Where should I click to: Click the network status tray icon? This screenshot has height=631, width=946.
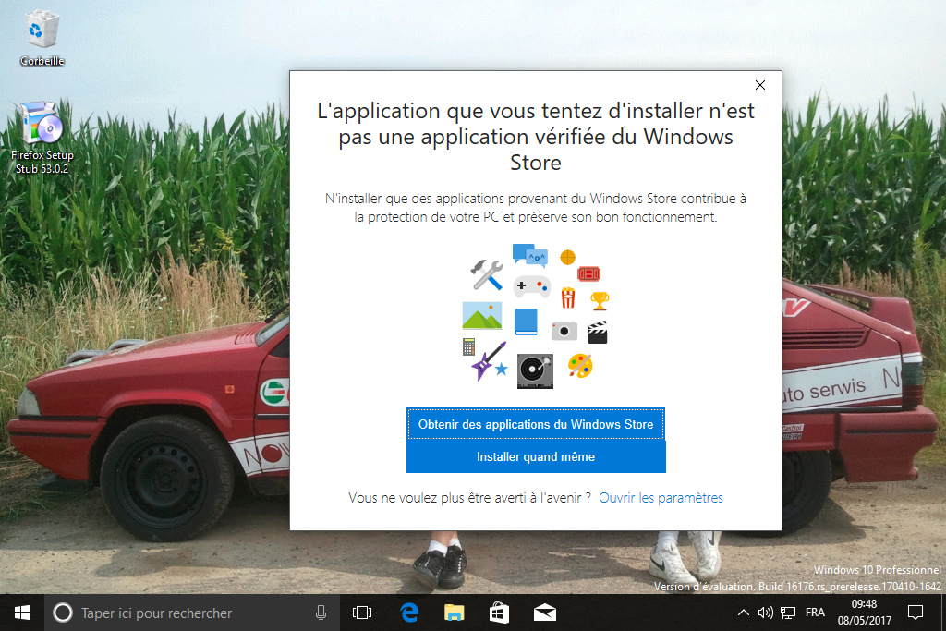pos(788,613)
